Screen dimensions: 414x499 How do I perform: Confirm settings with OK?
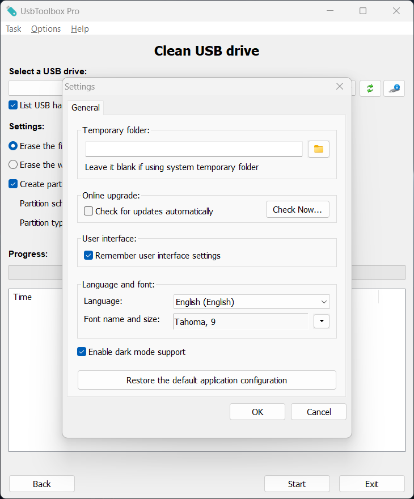[x=257, y=412]
